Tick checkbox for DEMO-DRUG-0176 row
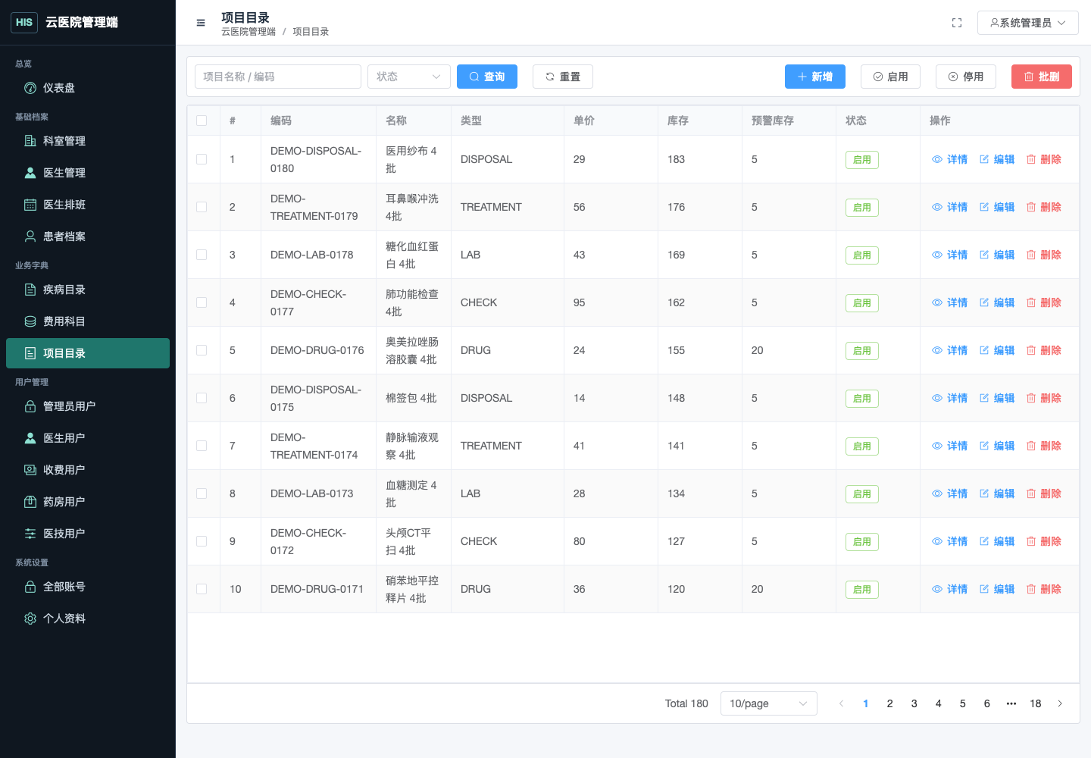 pyautogui.click(x=202, y=350)
